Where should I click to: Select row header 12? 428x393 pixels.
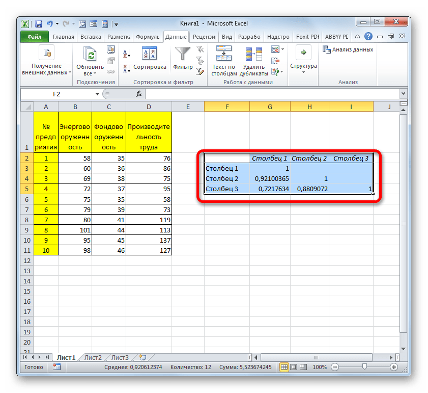tap(27, 260)
